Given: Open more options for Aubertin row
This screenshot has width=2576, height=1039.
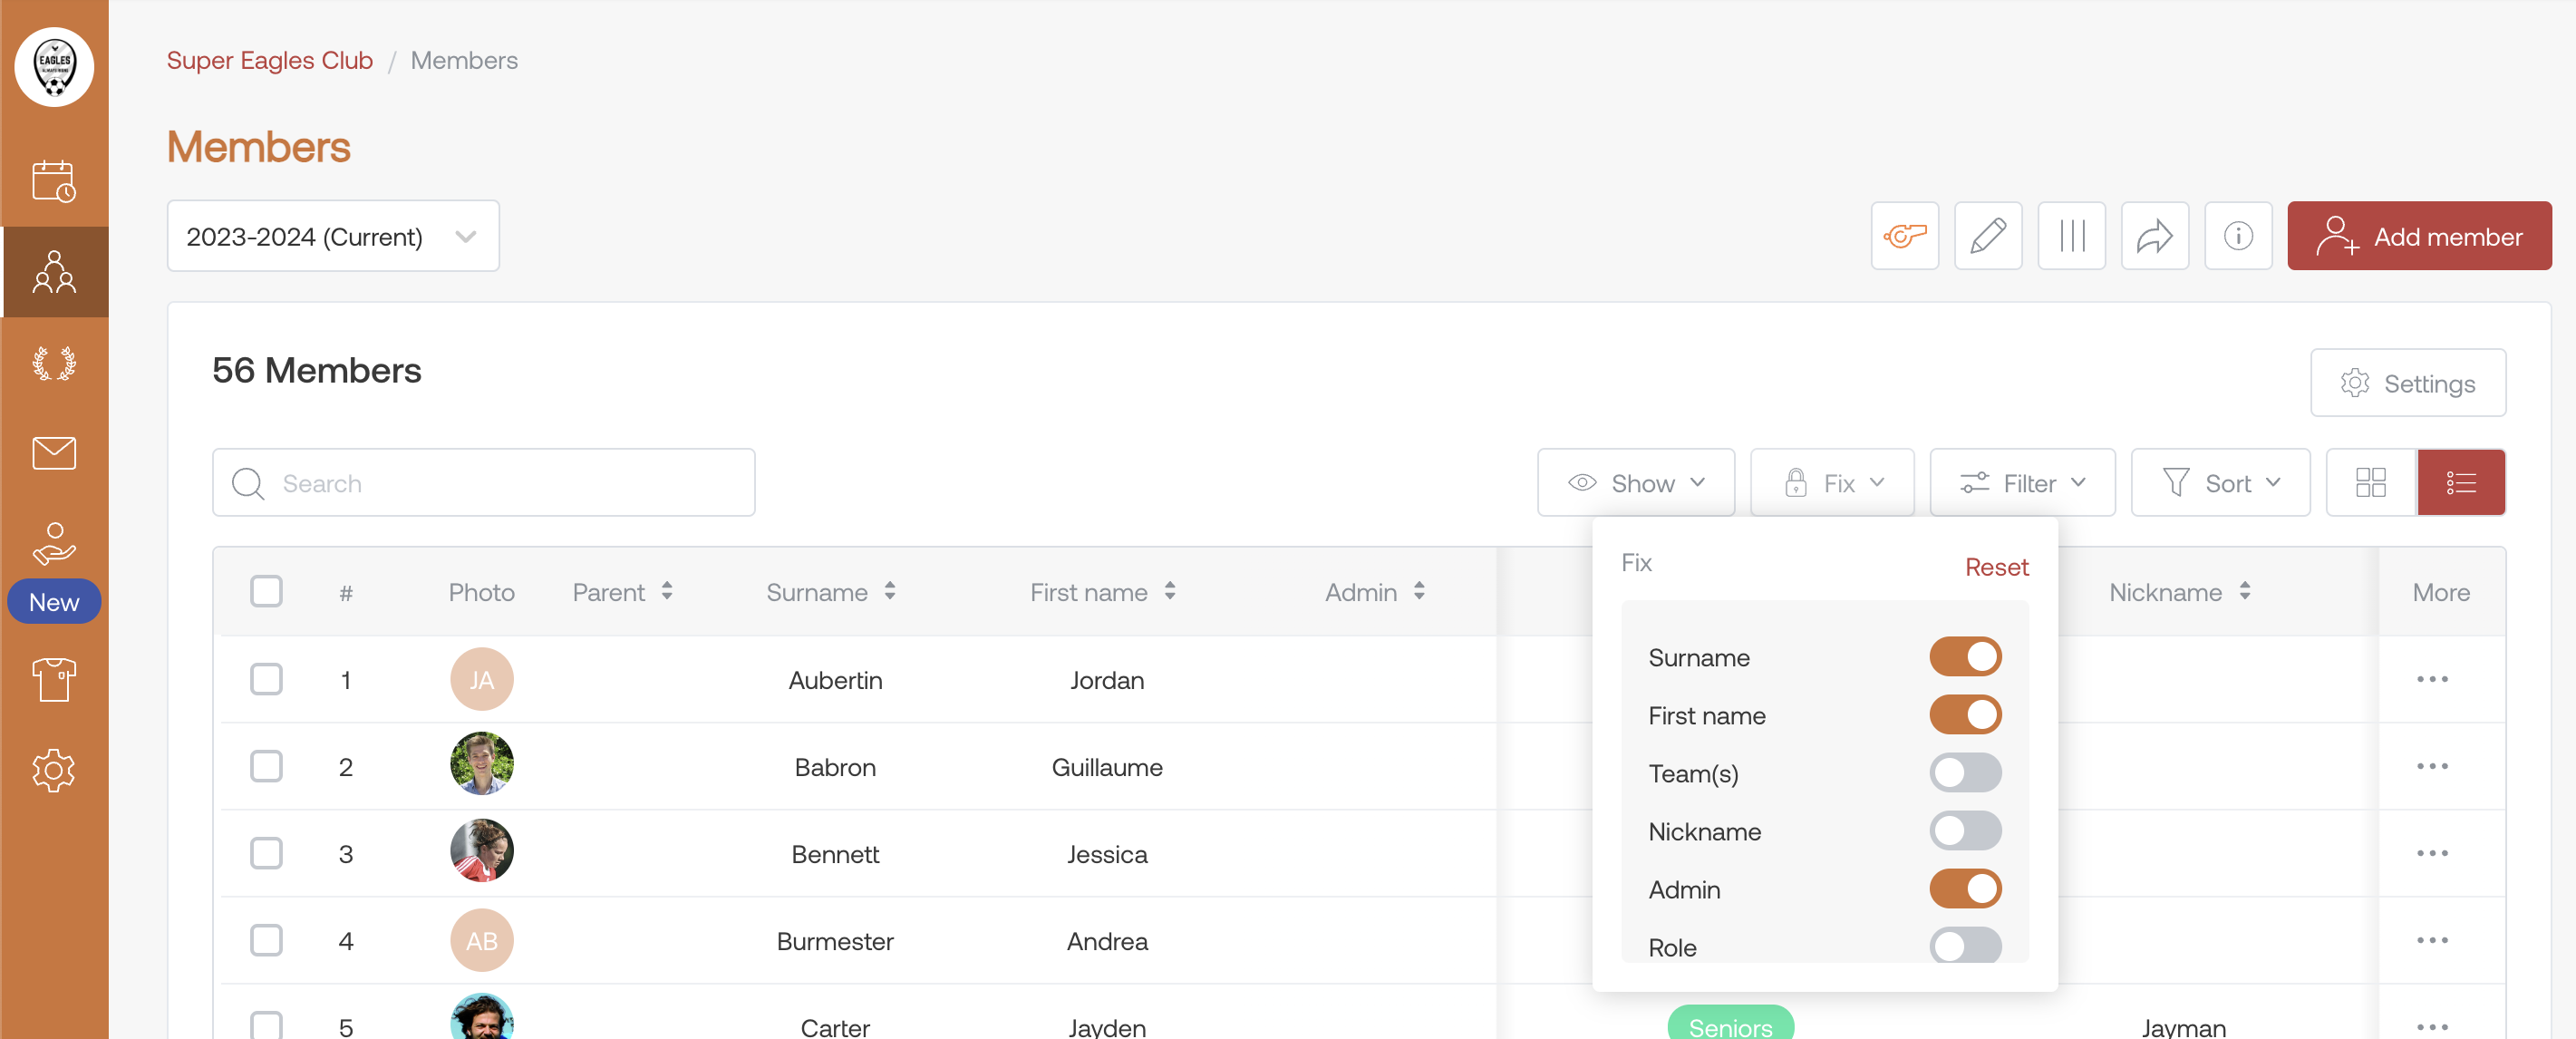Looking at the screenshot, I should click(2432, 679).
